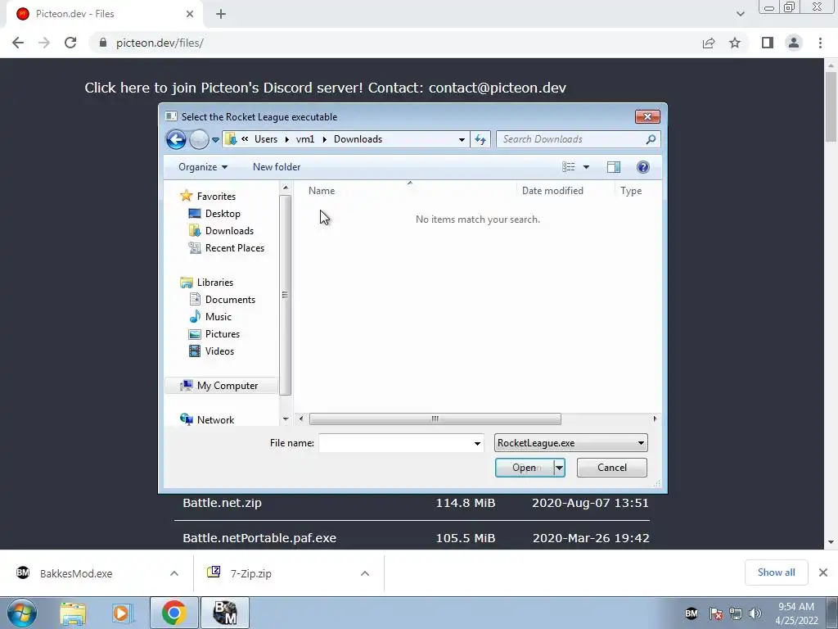This screenshot has height=629, width=838.
Task: Close the Picteon.dev - Files tab
Action: tap(190, 14)
